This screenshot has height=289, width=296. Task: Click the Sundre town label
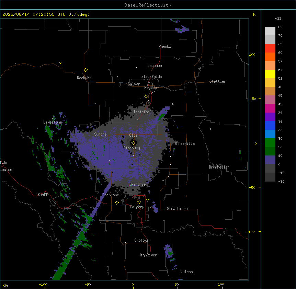[100, 134]
